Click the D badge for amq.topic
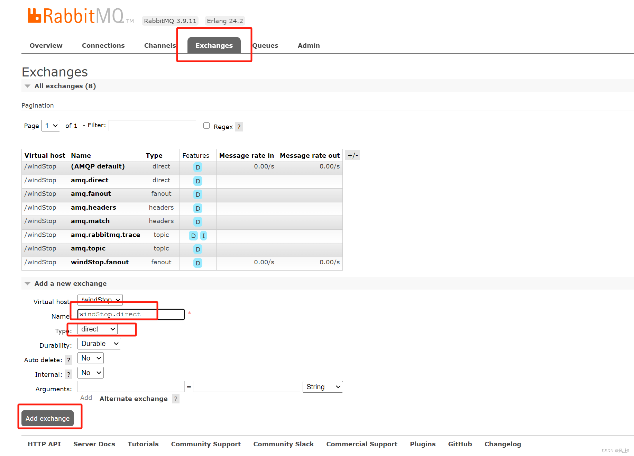Image resolution: width=634 pixels, height=456 pixels. (x=198, y=249)
